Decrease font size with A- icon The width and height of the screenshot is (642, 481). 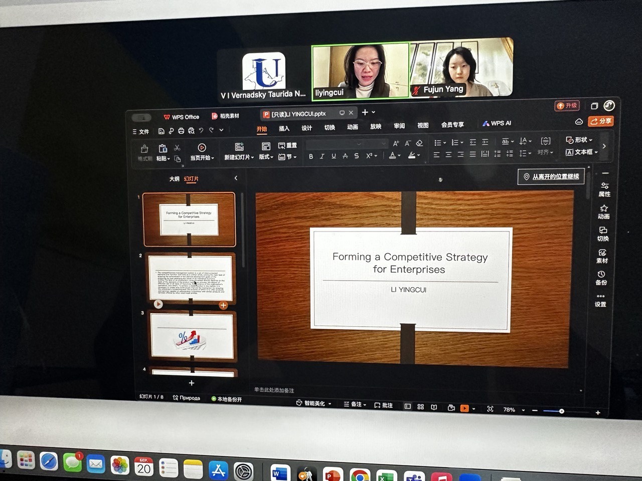[x=408, y=143]
